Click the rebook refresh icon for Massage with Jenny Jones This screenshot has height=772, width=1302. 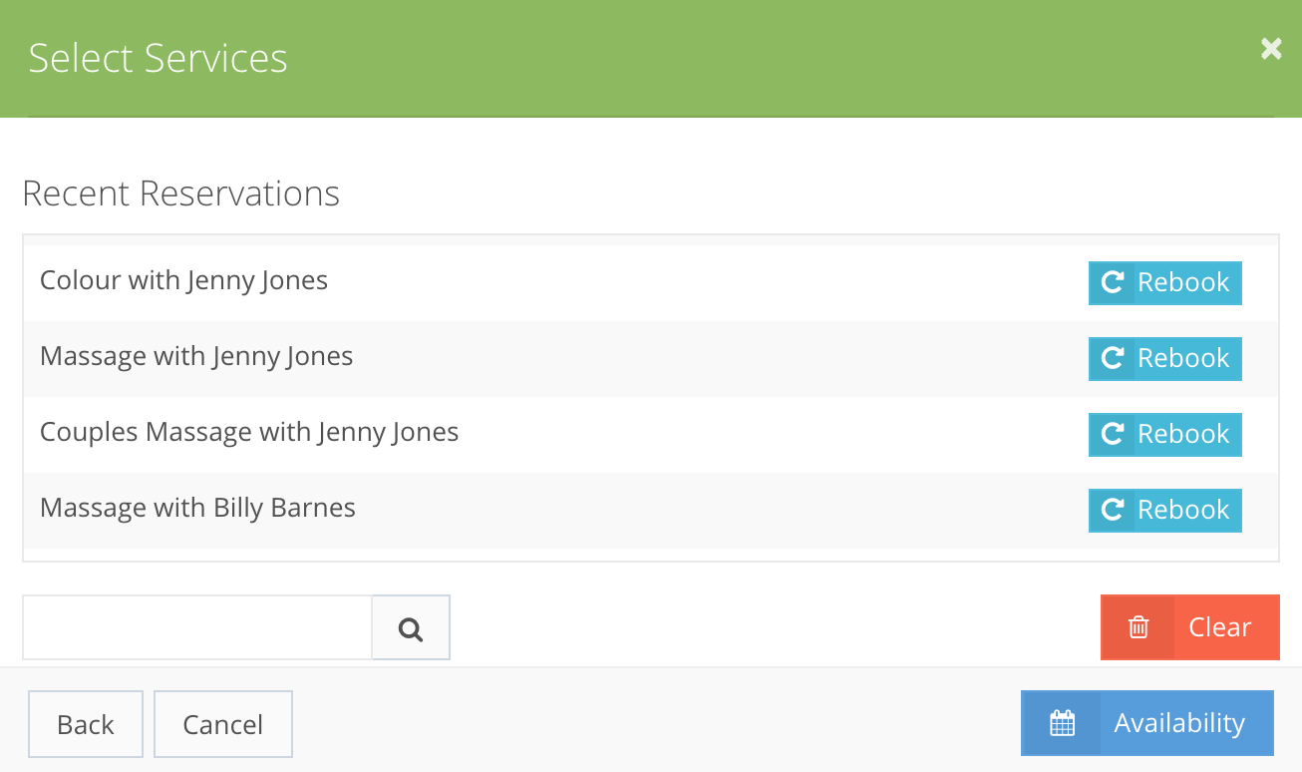[1112, 358]
